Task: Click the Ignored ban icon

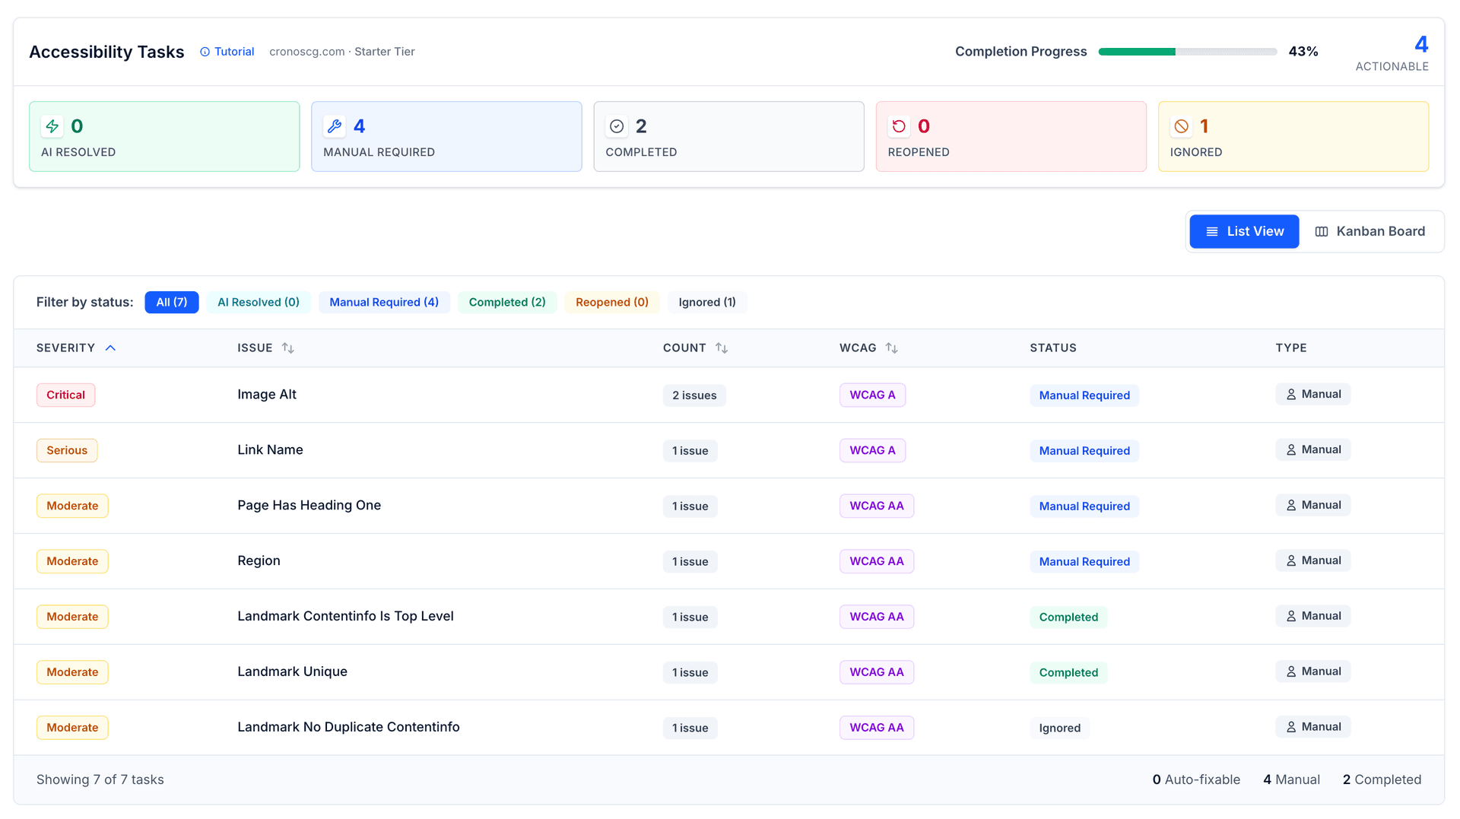Action: point(1181,126)
